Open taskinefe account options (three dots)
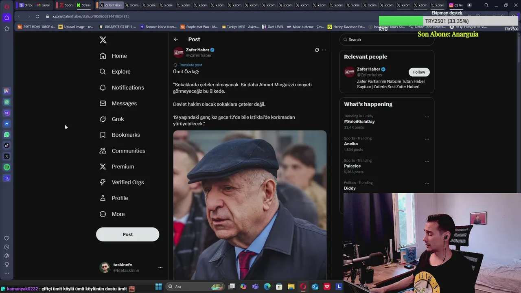The width and height of the screenshot is (521, 293). coord(160,267)
